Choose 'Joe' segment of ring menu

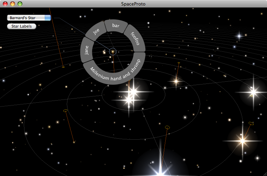click(96, 31)
